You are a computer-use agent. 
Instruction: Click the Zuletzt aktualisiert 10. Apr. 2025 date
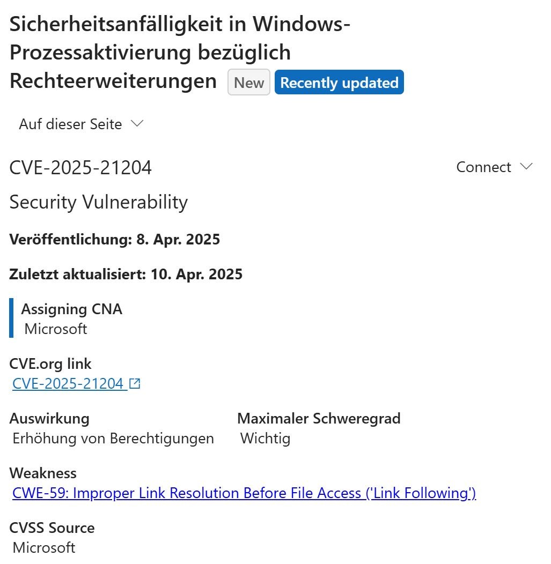126,274
